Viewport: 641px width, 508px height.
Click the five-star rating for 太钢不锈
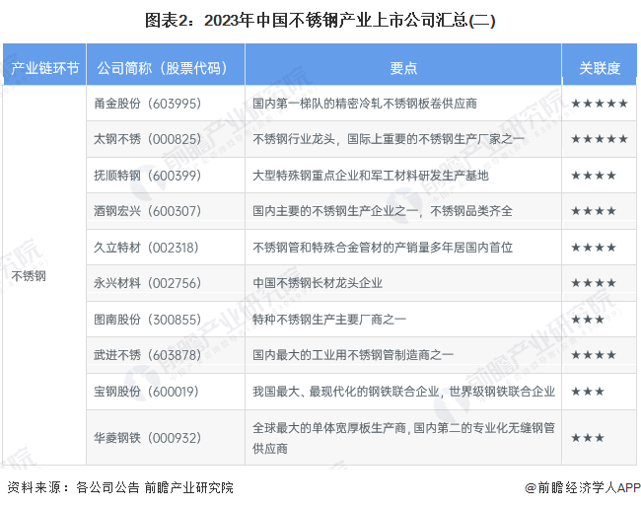pyautogui.click(x=600, y=139)
